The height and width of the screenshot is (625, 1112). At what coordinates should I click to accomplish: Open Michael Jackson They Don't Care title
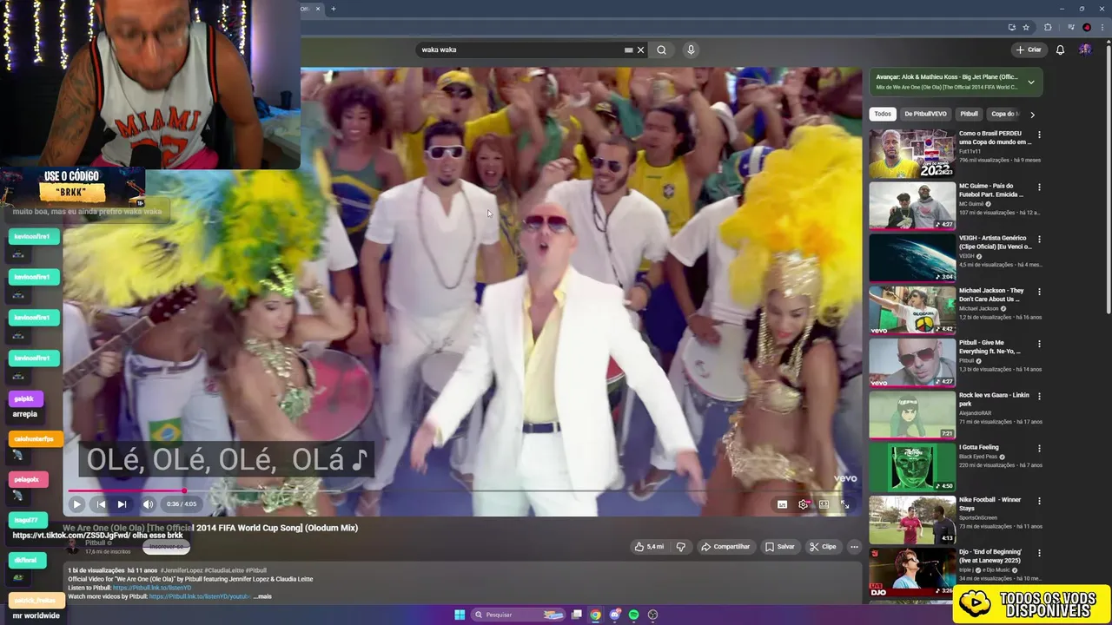(x=991, y=294)
